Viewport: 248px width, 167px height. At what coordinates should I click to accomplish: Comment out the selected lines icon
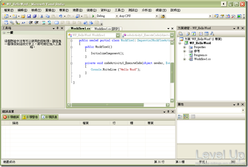tap(44, 23)
